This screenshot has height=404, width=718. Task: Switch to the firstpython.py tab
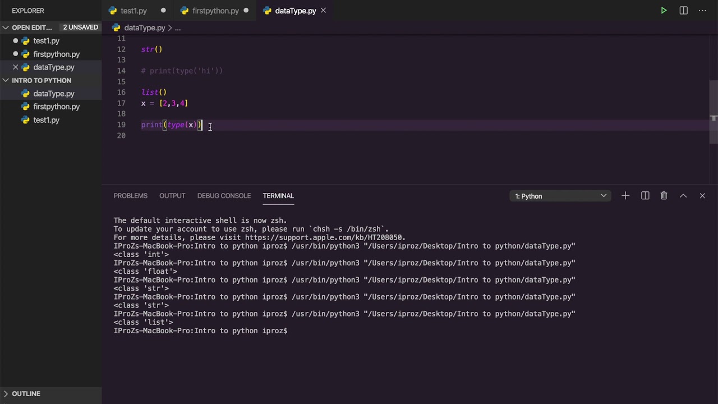coord(215,11)
